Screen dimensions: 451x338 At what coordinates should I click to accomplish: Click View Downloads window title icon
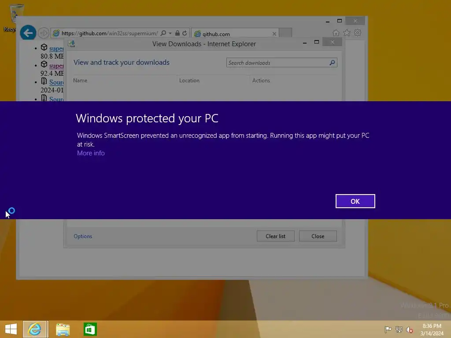(x=71, y=44)
